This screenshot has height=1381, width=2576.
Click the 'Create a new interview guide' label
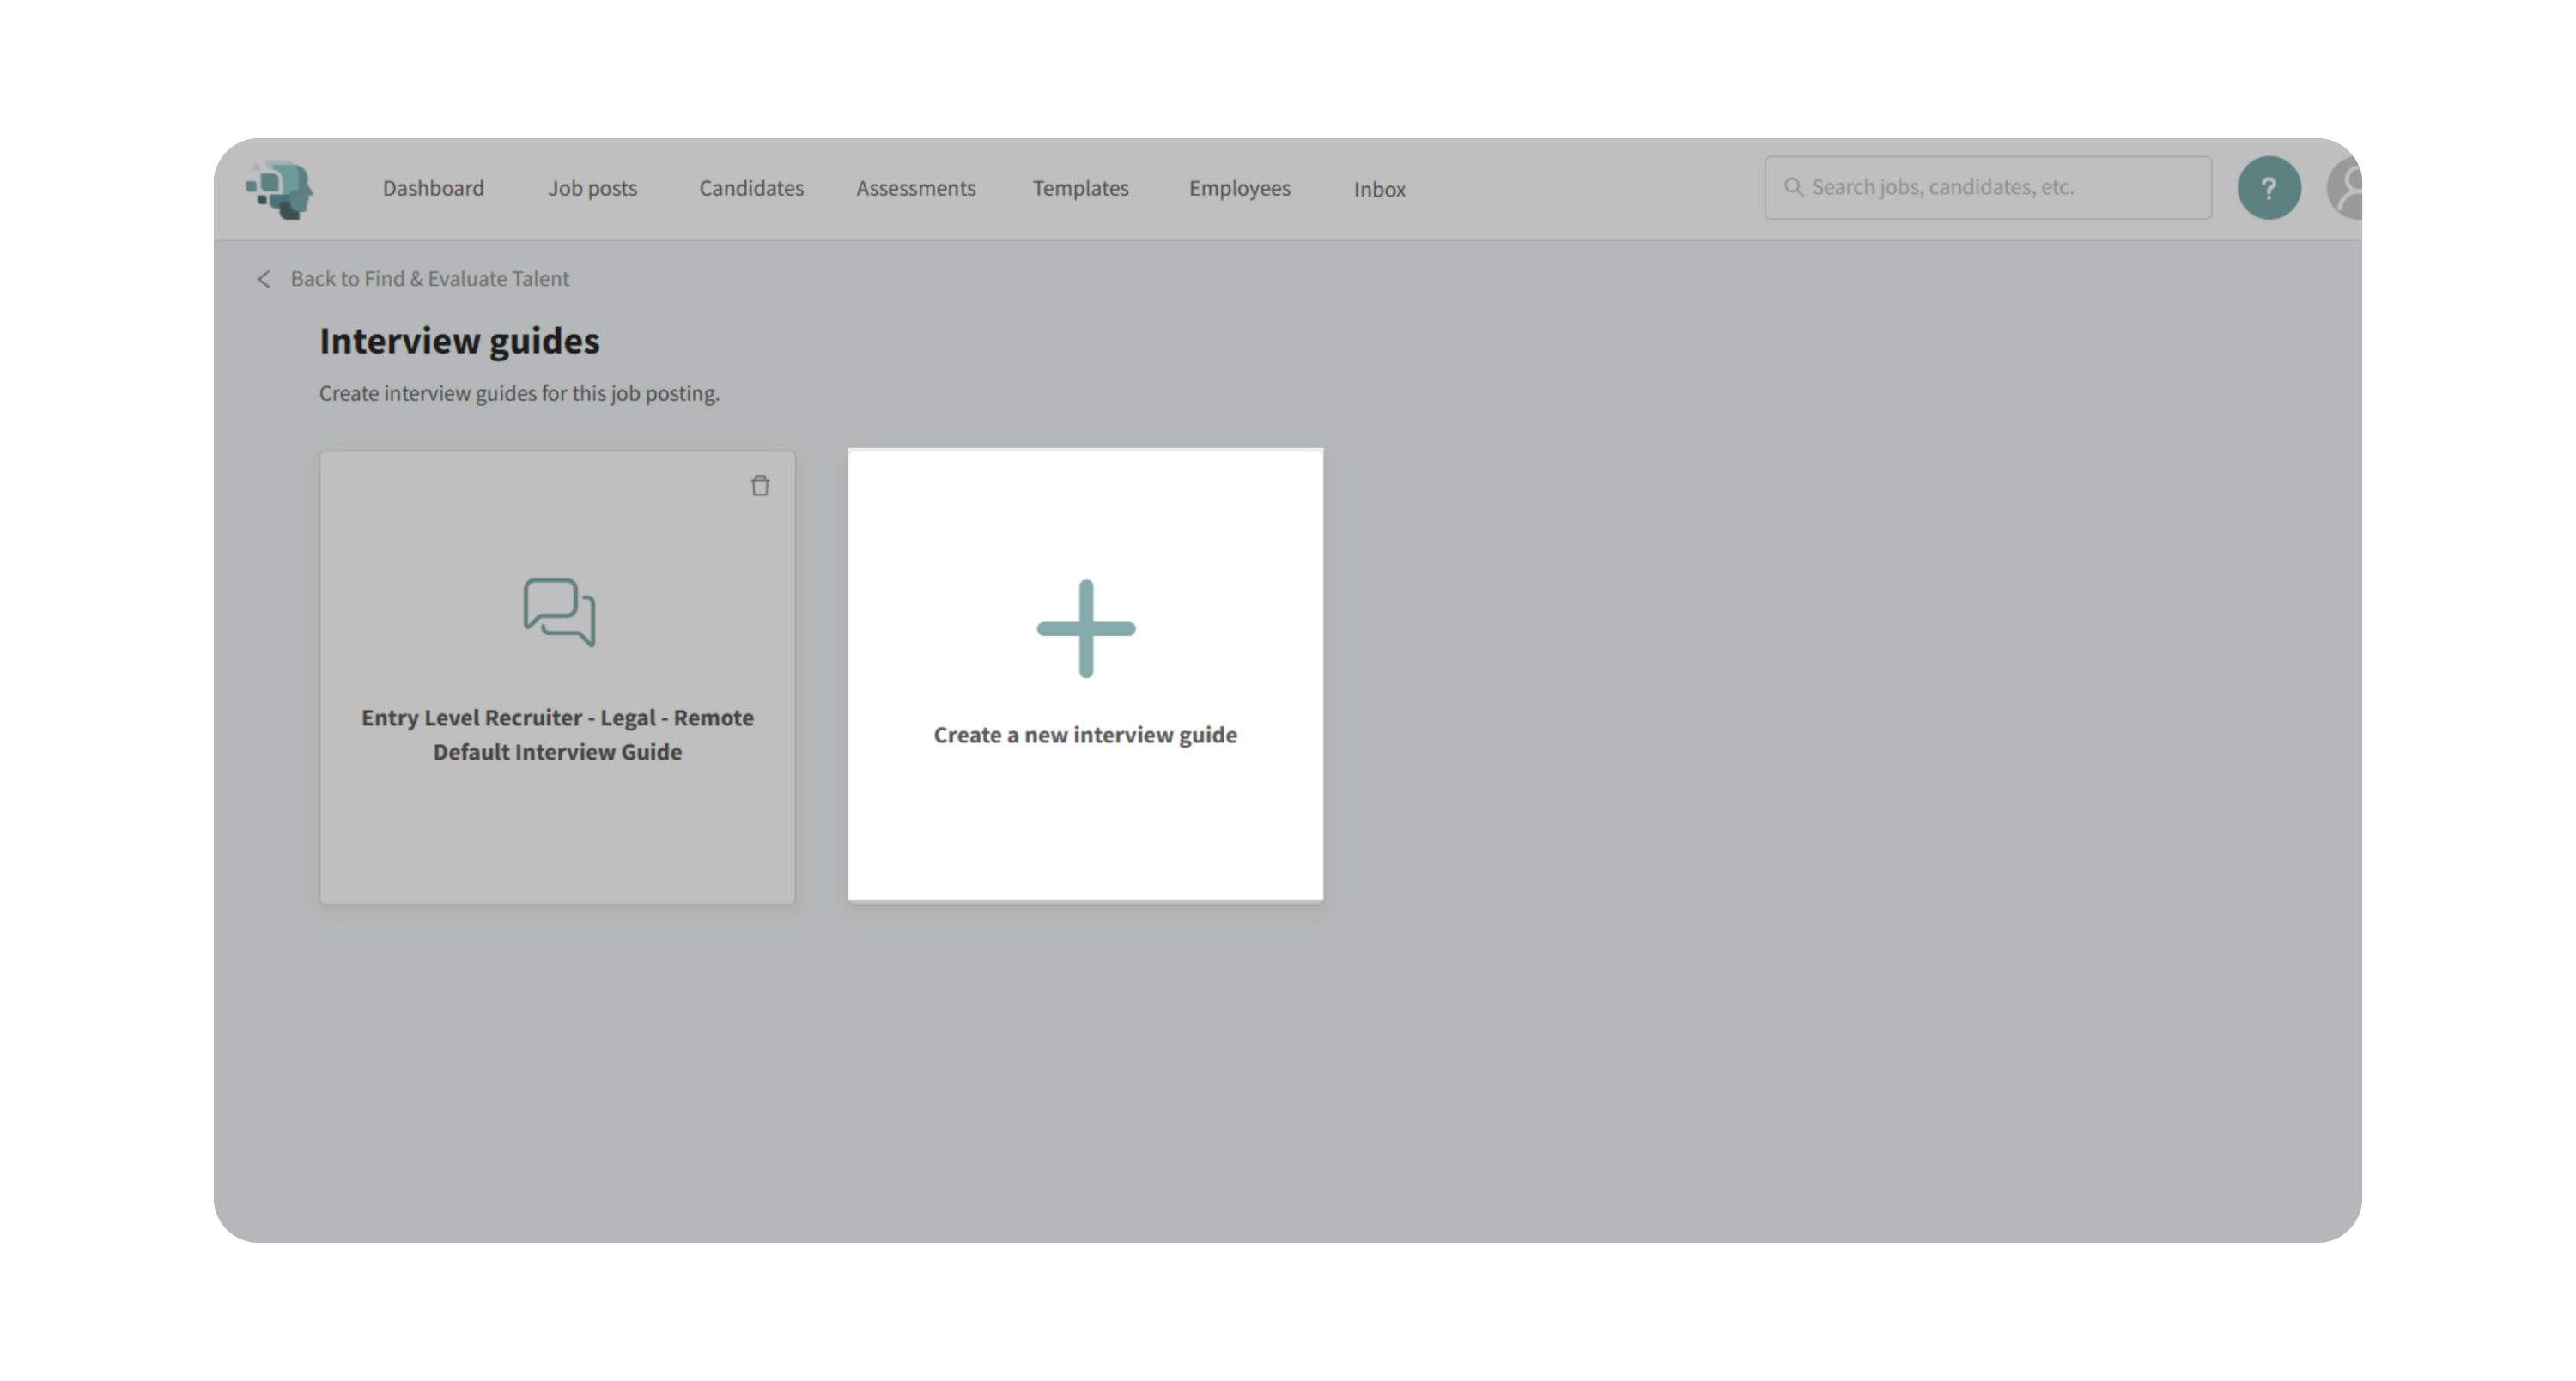pos(1085,735)
